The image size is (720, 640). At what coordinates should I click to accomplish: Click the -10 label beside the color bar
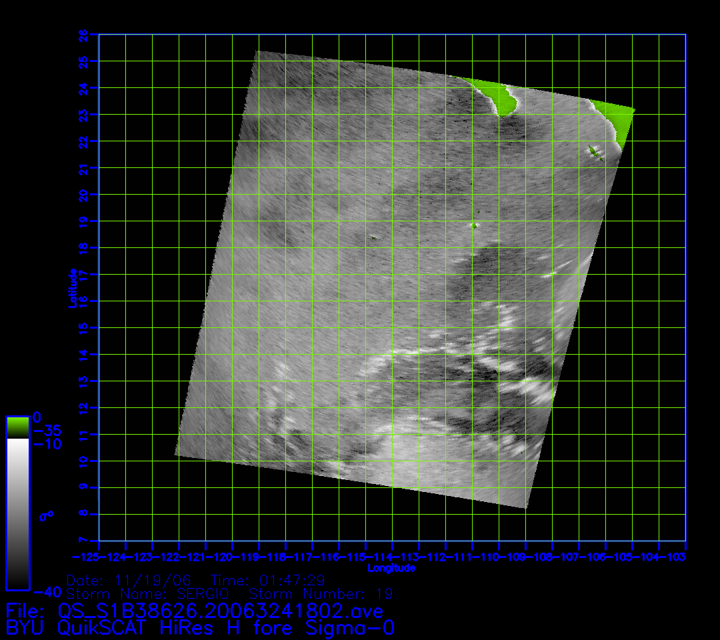point(47,444)
